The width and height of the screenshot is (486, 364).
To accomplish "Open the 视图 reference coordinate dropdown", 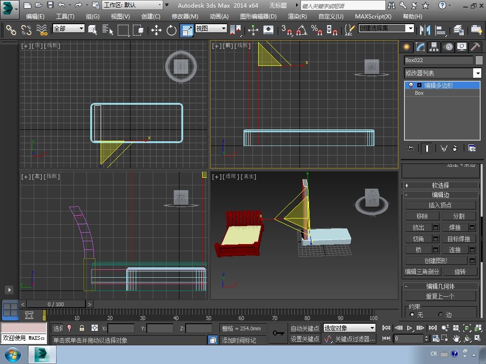I will (x=211, y=28).
